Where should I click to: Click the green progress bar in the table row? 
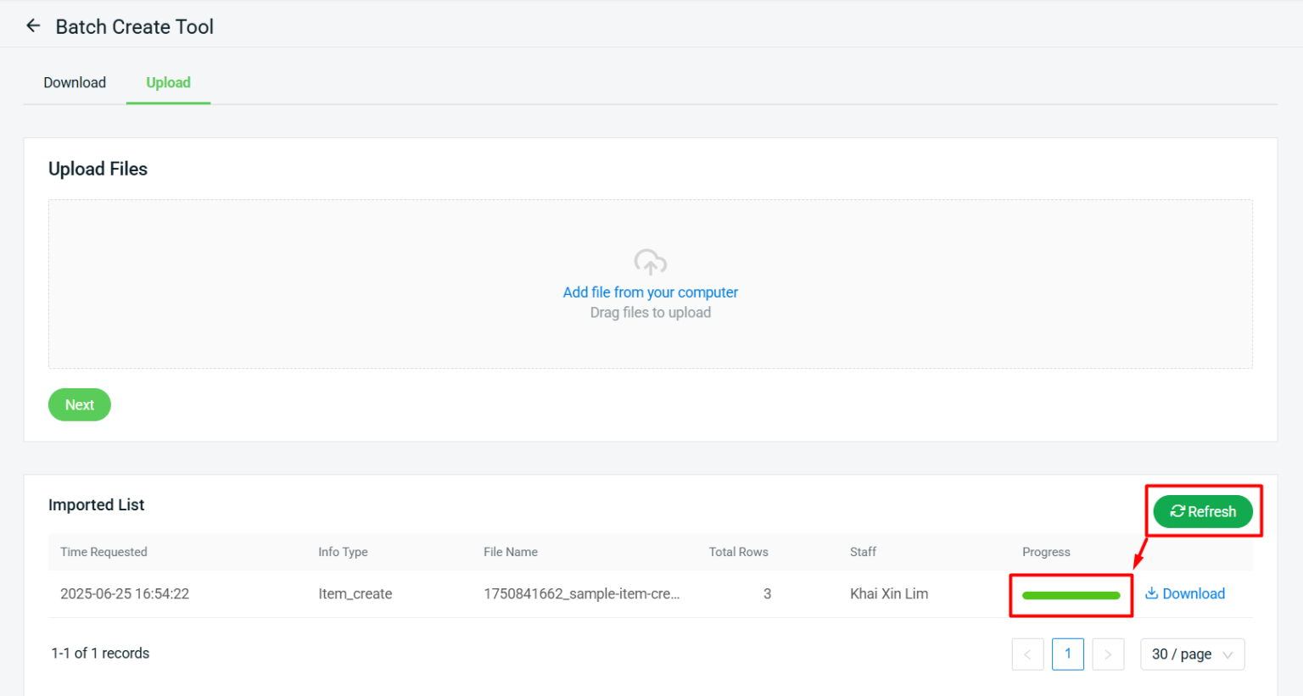pyautogui.click(x=1071, y=594)
